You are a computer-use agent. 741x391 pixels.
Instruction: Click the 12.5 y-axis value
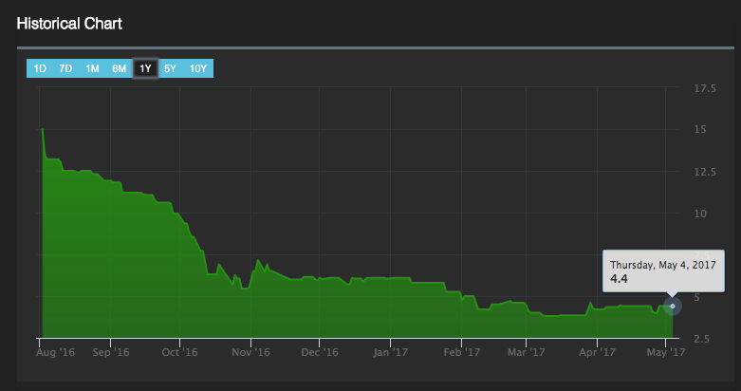pyautogui.click(x=705, y=172)
